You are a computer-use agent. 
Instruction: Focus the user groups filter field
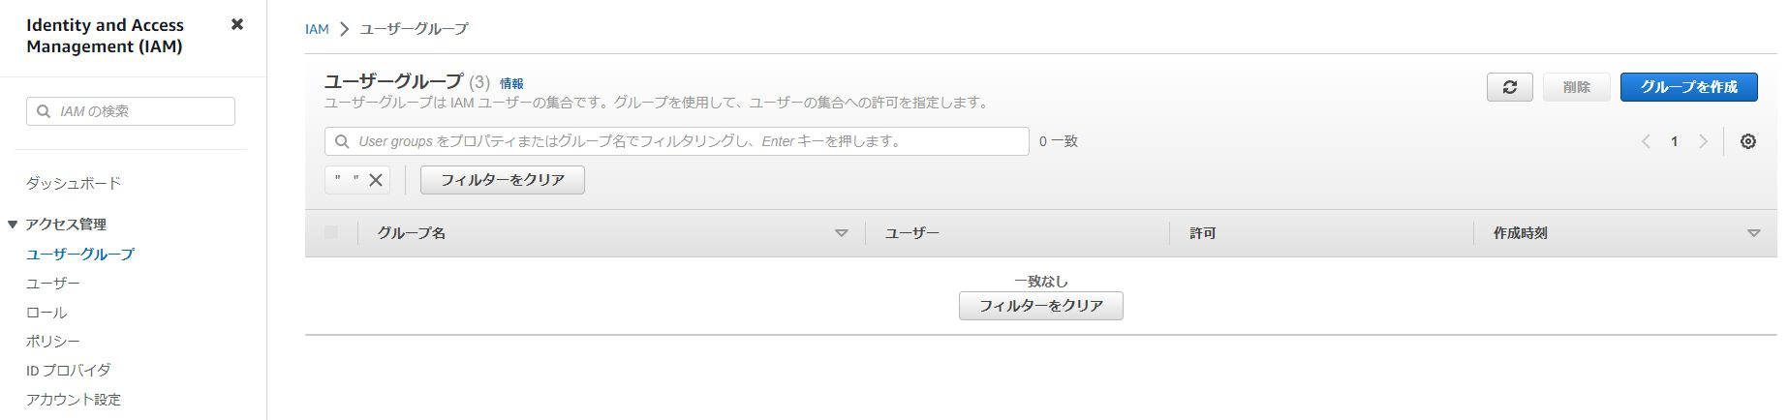coord(676,141)
